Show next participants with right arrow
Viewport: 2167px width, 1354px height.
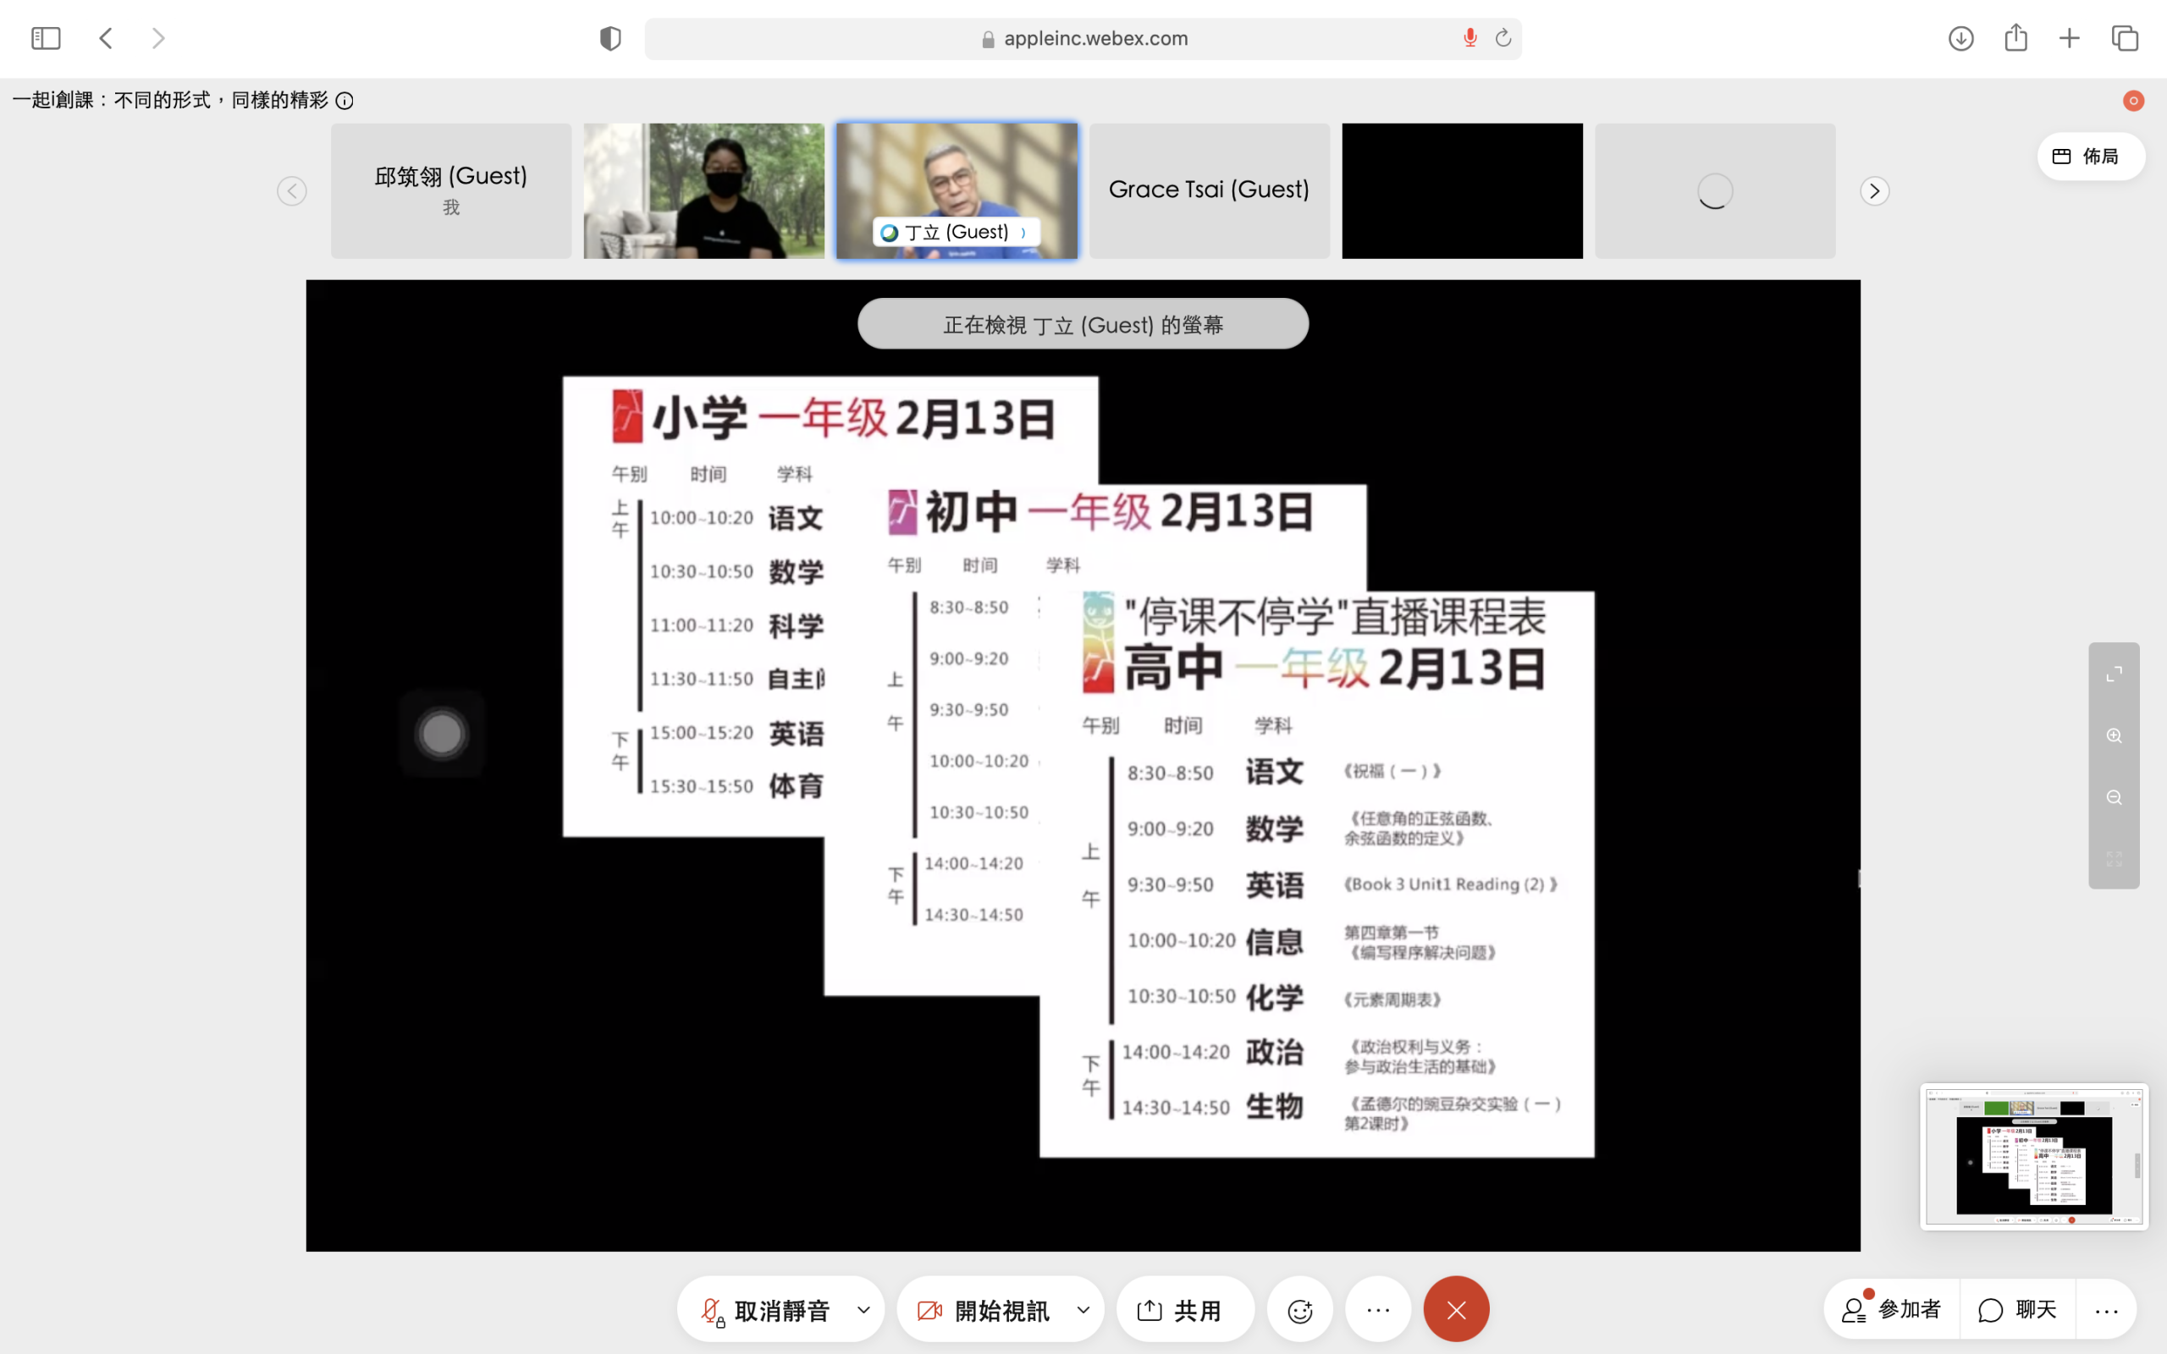coord(1874,190)
